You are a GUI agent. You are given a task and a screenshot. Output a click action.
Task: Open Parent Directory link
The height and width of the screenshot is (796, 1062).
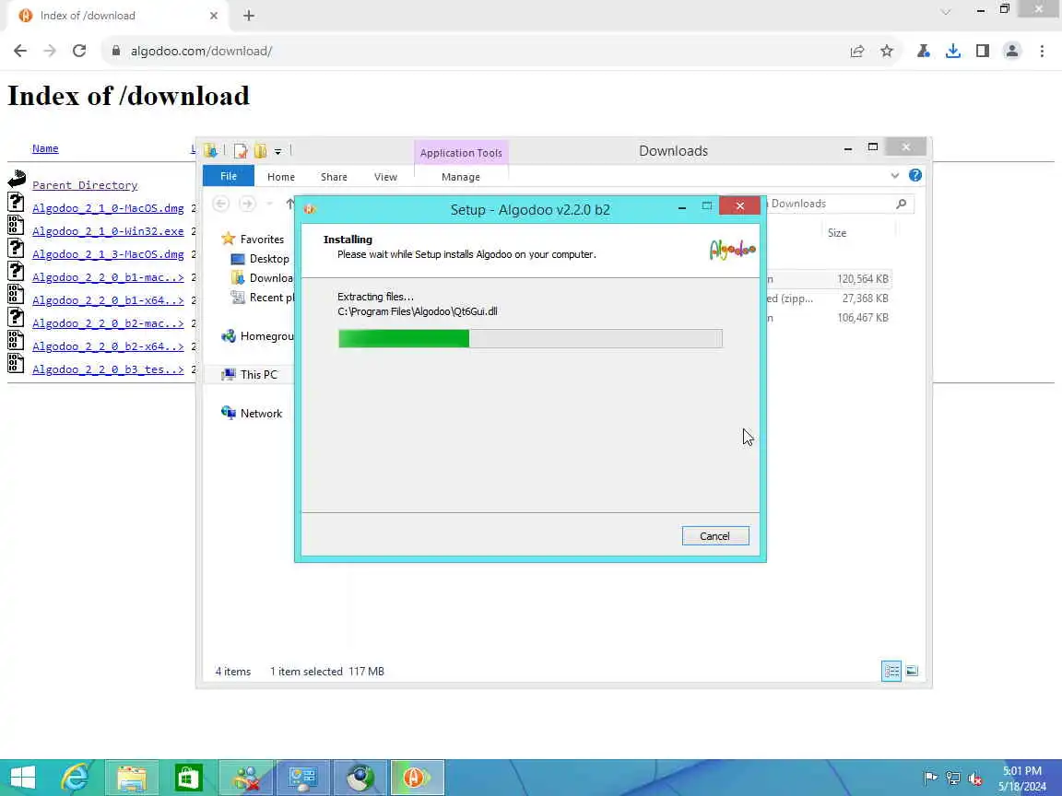click(85, 185)
